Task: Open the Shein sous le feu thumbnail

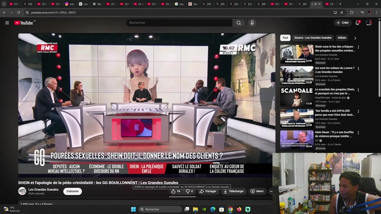Action: 297,54
